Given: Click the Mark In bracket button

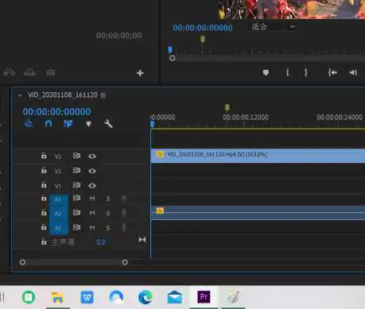Looking at the screenshot, I should click(288, 72).
